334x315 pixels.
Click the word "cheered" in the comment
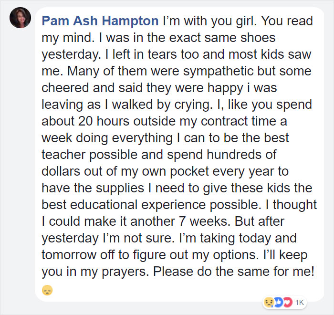[x=65, y=88]
